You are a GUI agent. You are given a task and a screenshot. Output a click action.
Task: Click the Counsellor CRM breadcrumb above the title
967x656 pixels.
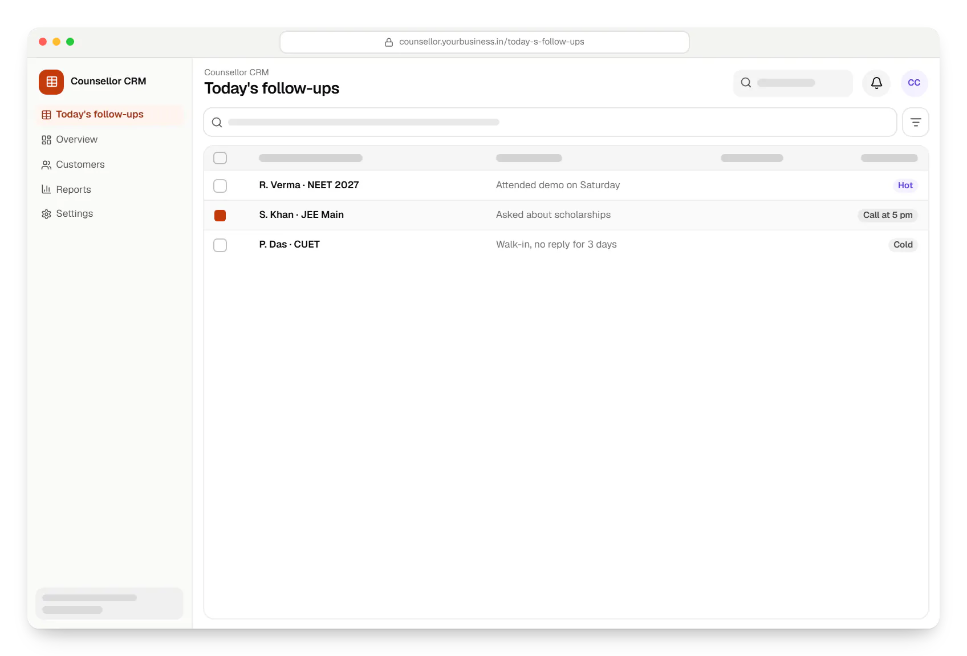[237, 72]
